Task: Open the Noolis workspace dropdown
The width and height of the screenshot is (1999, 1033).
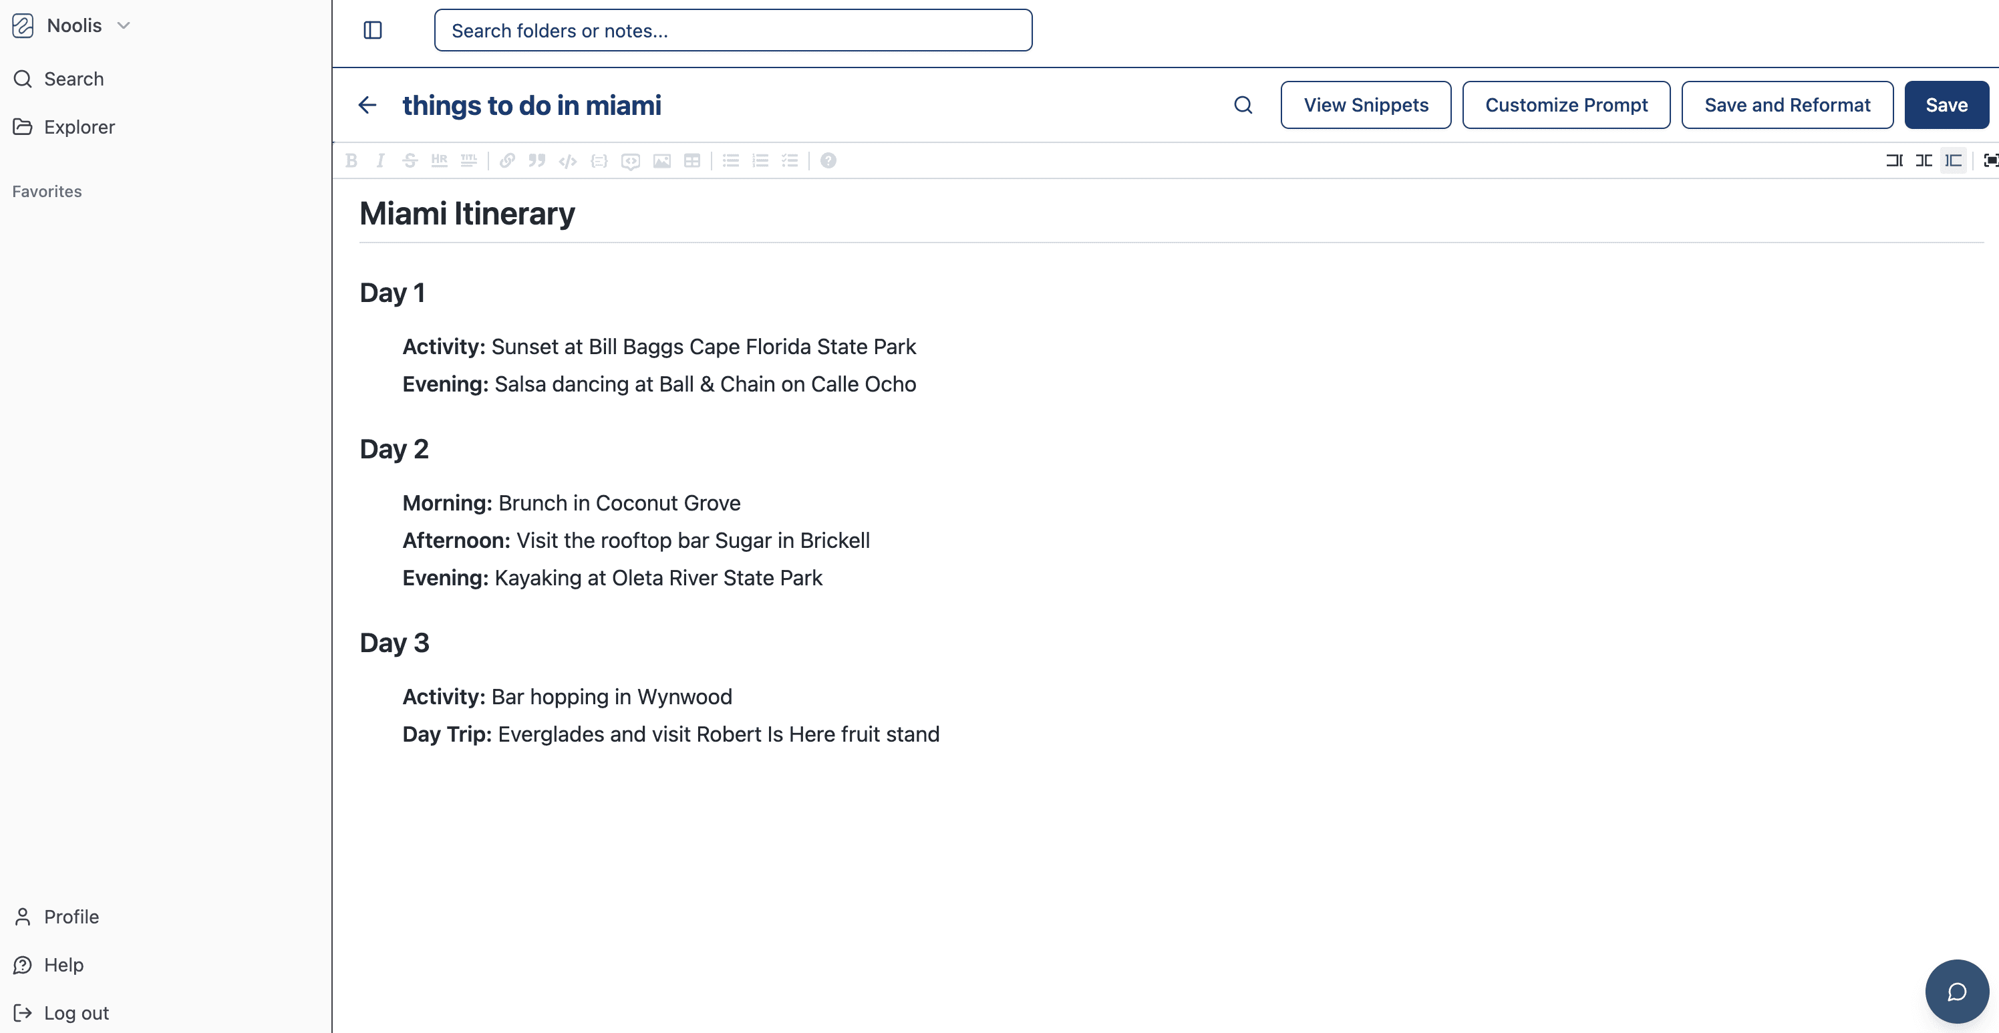Action: pos(122,25)
